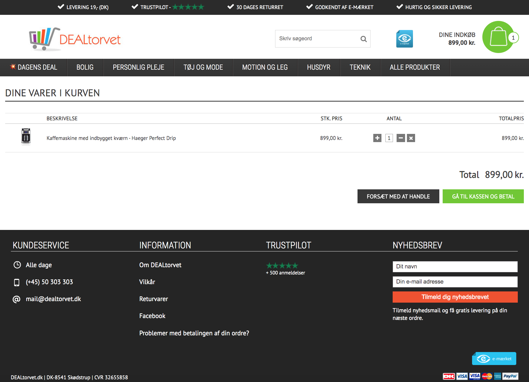Select Alle Produkter in navigation
Viewport: 529px width, 382px height.
[x=414, y=67]
